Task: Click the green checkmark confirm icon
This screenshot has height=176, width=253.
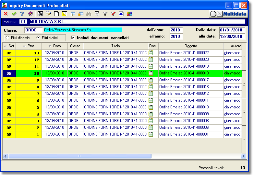Action: pyautogui.click(x=14, y=14)
